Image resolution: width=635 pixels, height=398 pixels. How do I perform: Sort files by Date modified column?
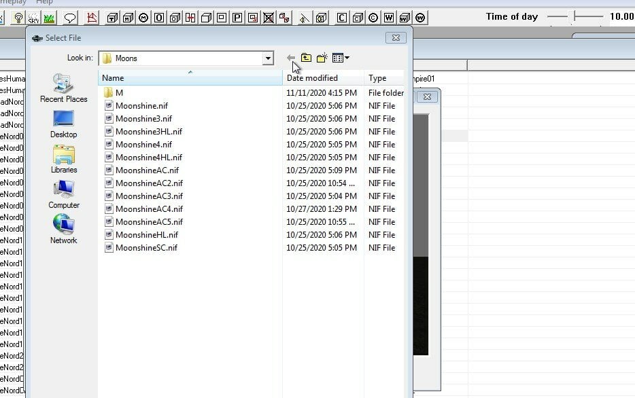click(323, 77)
